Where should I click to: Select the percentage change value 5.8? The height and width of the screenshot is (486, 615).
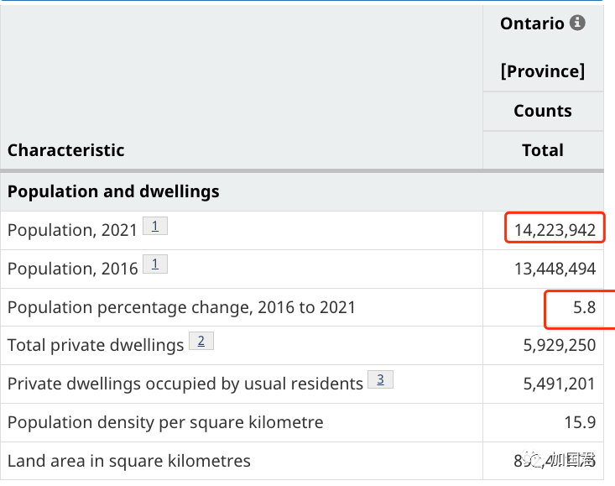[584, 307]
